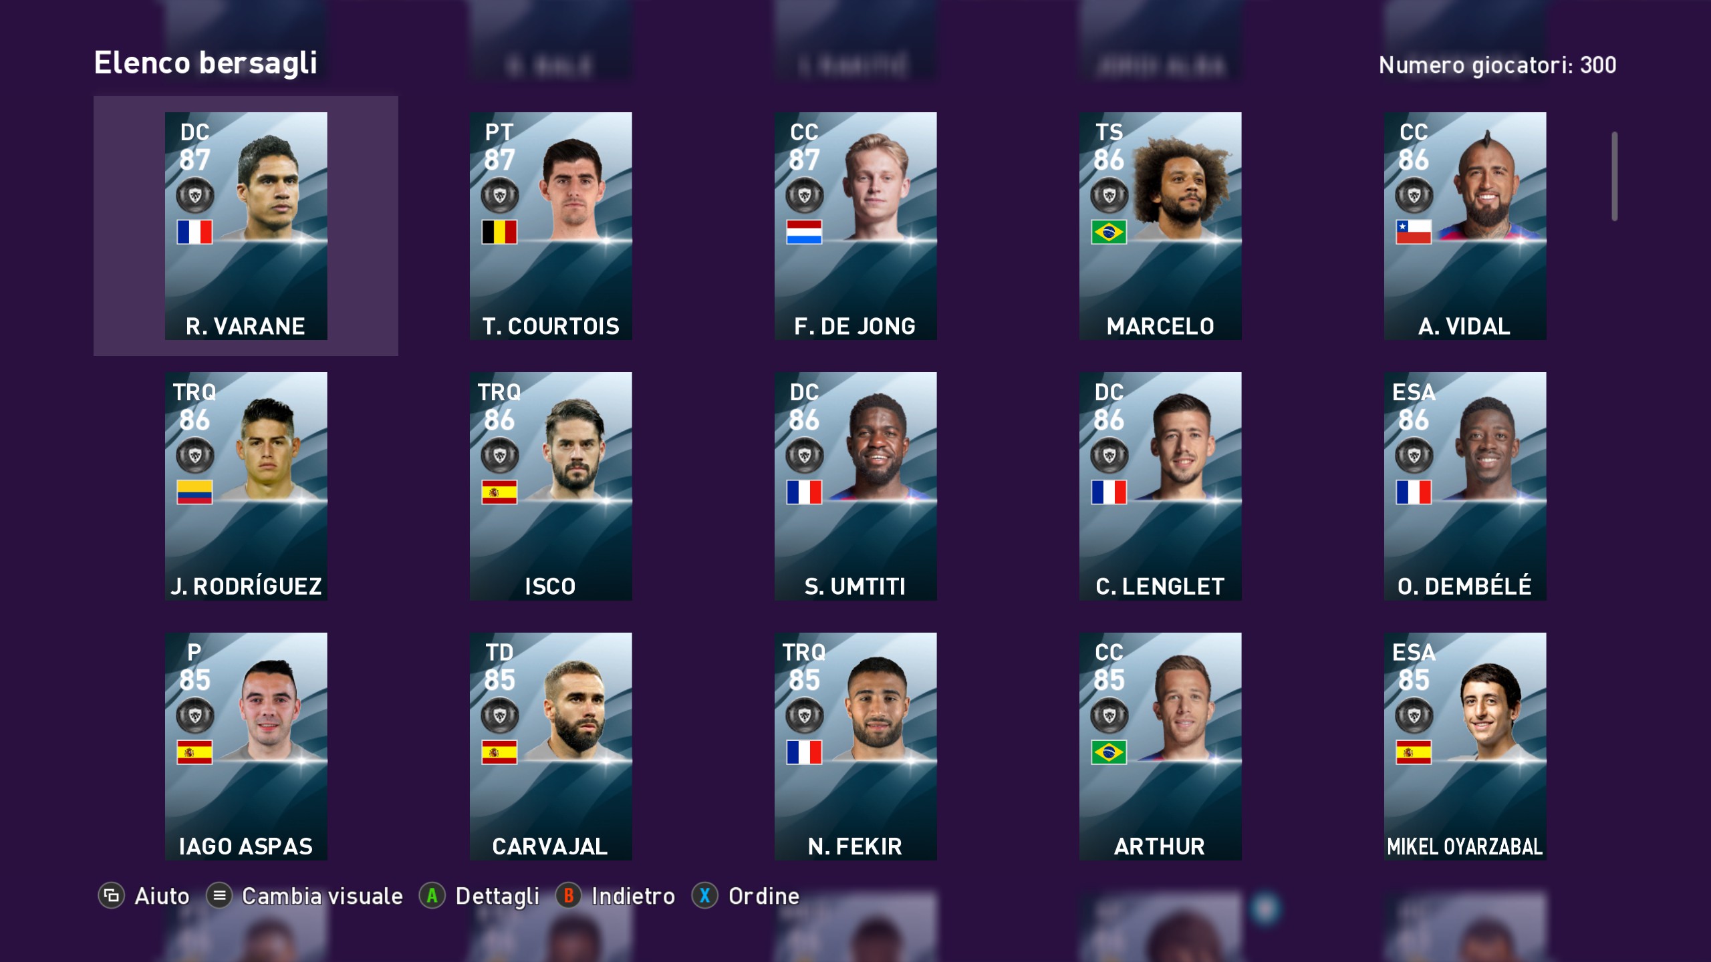Open the Mikel Oyarzabal player card
Image resolution: width=1711 pixels, height=962 pixels.
pos(1465,746)
